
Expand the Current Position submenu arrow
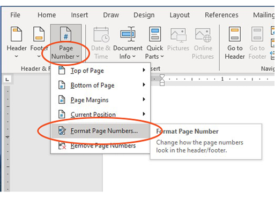(144, 114)
